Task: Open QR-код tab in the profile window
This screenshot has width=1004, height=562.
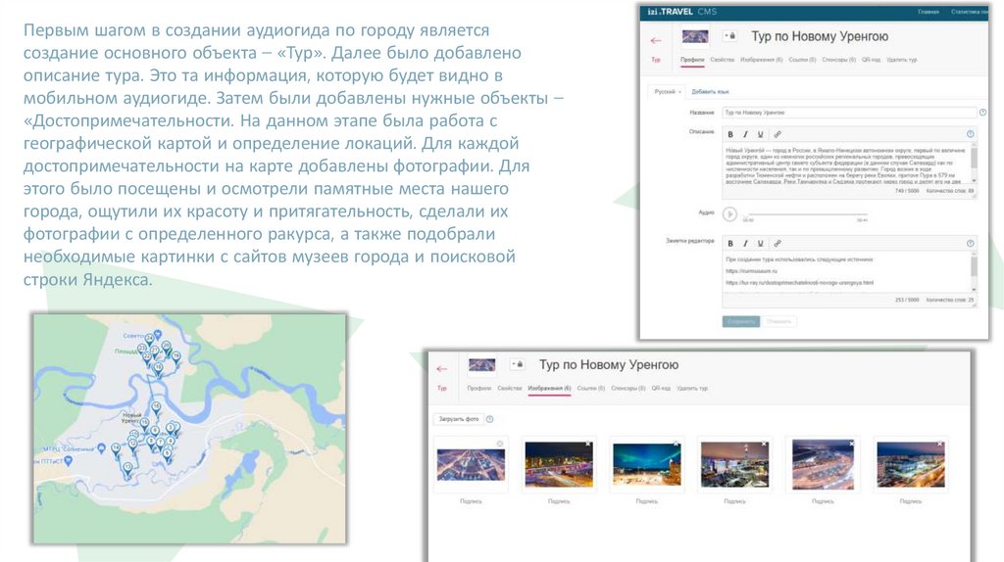Action: [871, 60]
